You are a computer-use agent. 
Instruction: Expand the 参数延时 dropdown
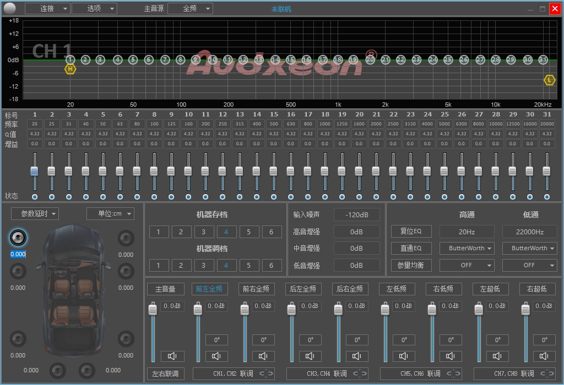point(35,214)
